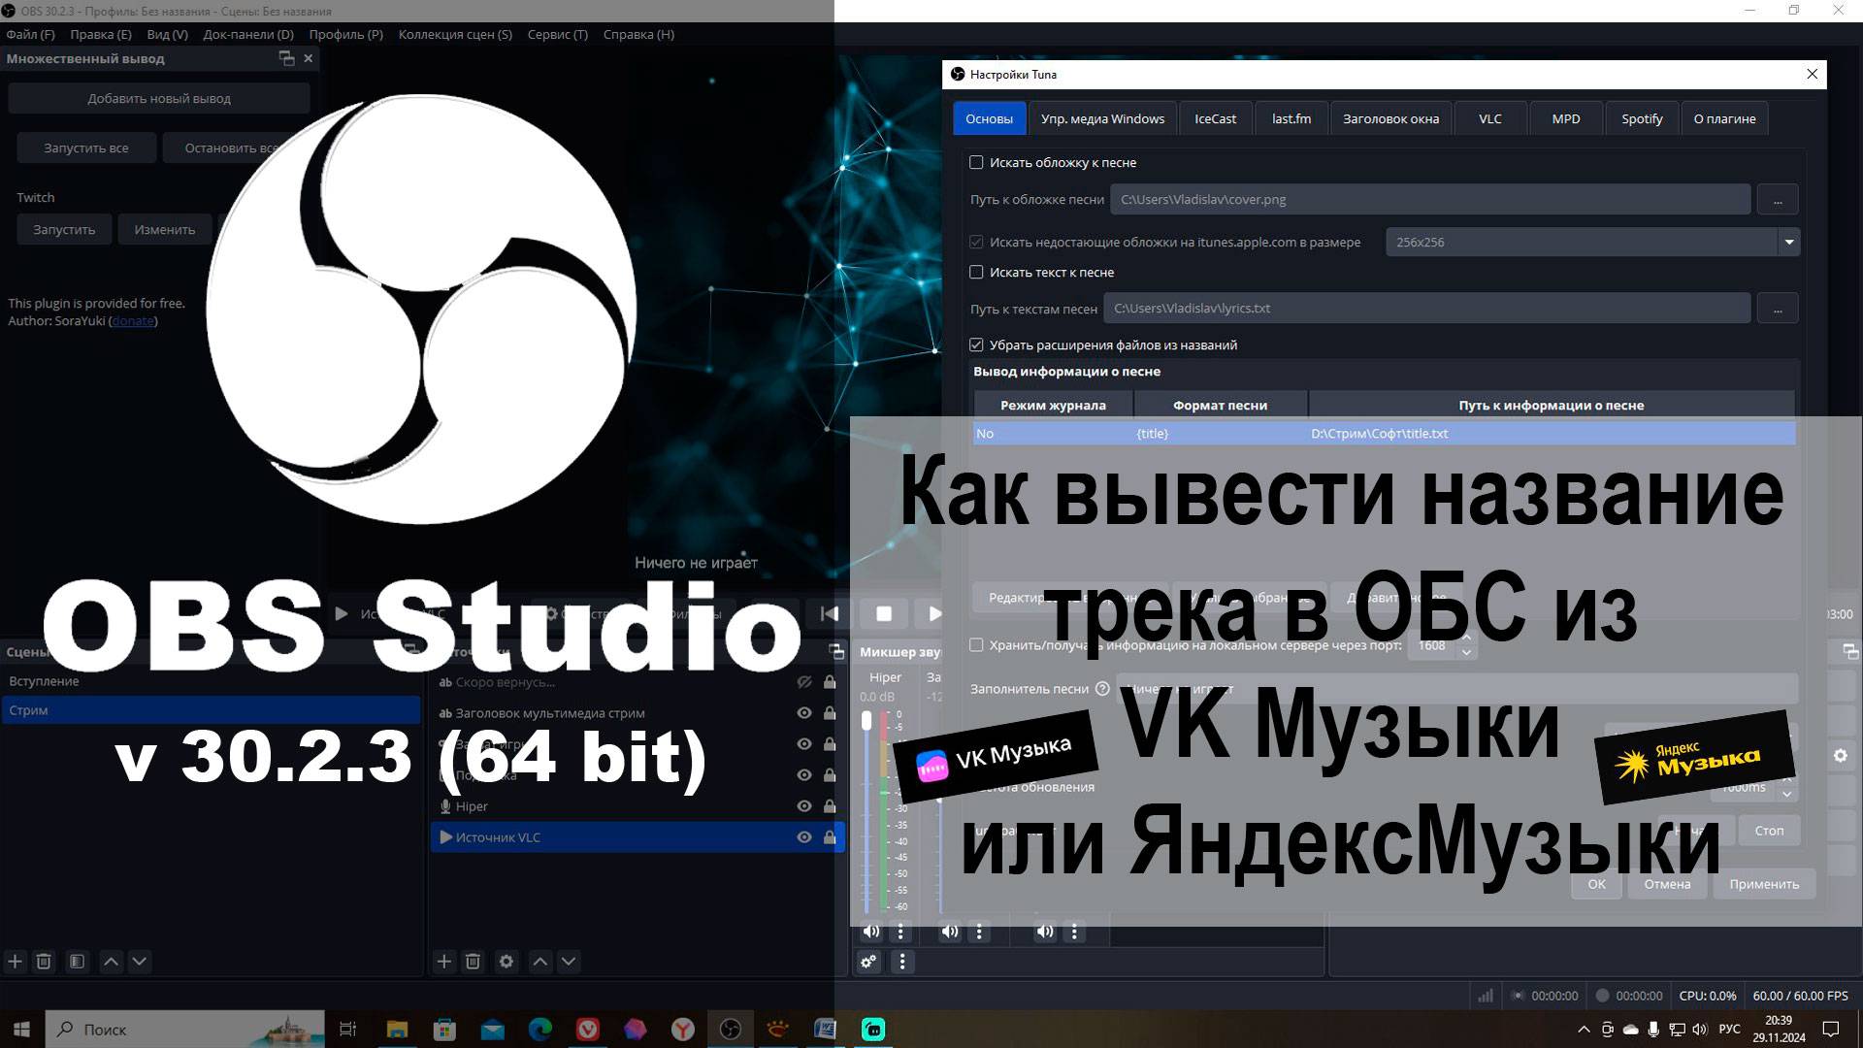This screenshot has height=1048, width=1863.
Task: Enable Искать обложку к песне checkbox
Action: (x=976, y=162)
